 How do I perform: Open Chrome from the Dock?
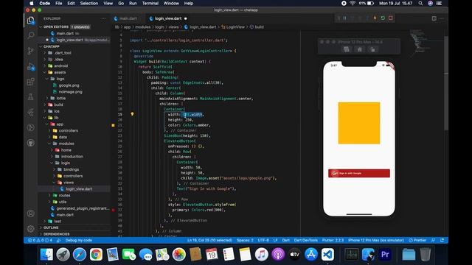click(96, 255)
